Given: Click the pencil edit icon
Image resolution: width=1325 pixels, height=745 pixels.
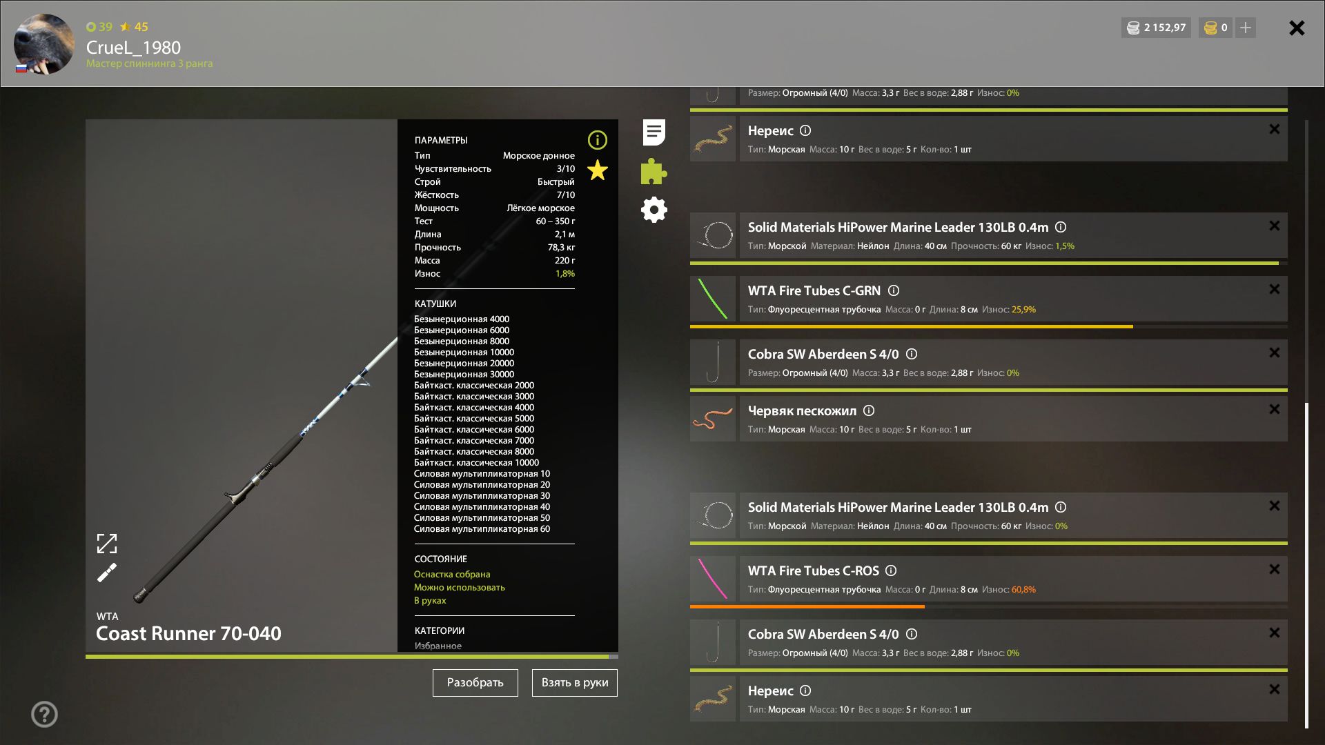Looking at the screenshot, I should [x=107, y=573].
